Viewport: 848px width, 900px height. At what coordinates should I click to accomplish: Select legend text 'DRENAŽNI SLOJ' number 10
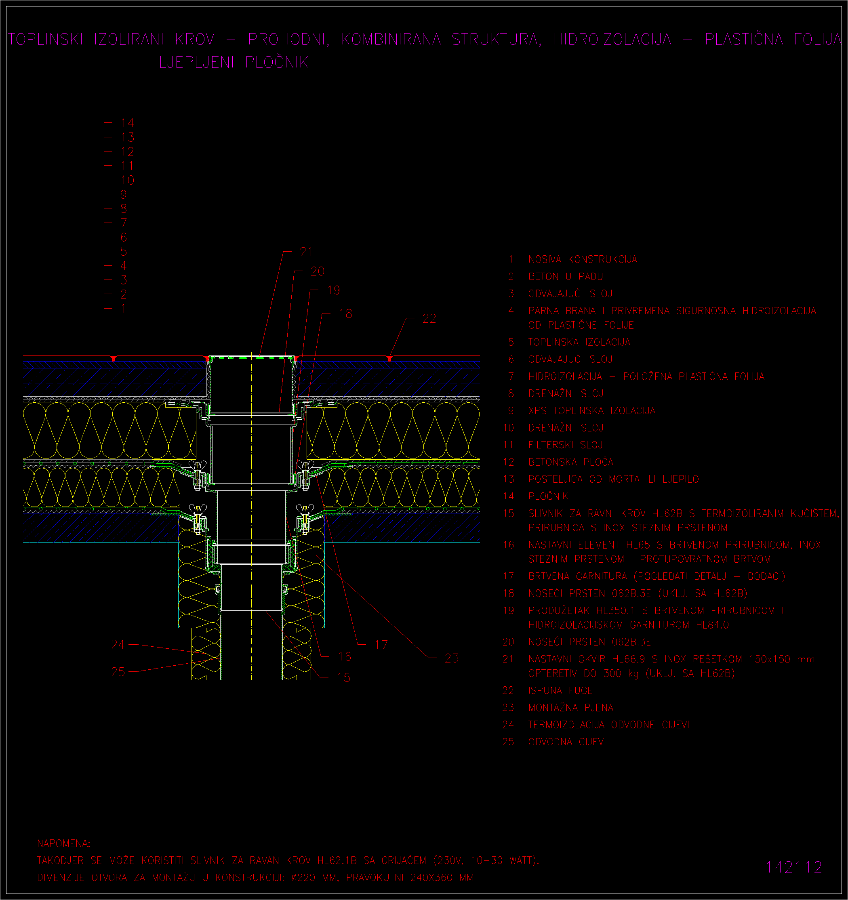coord(566,427)
